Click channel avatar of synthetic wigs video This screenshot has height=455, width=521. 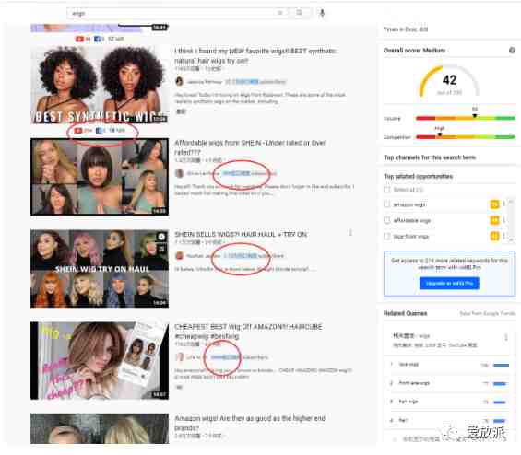tap(180, 81)
